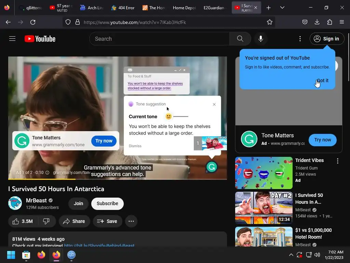The height and width of the screenshot is (263, 350).
Task: Focus the YouTube search field
Action: tap(159, 39)
